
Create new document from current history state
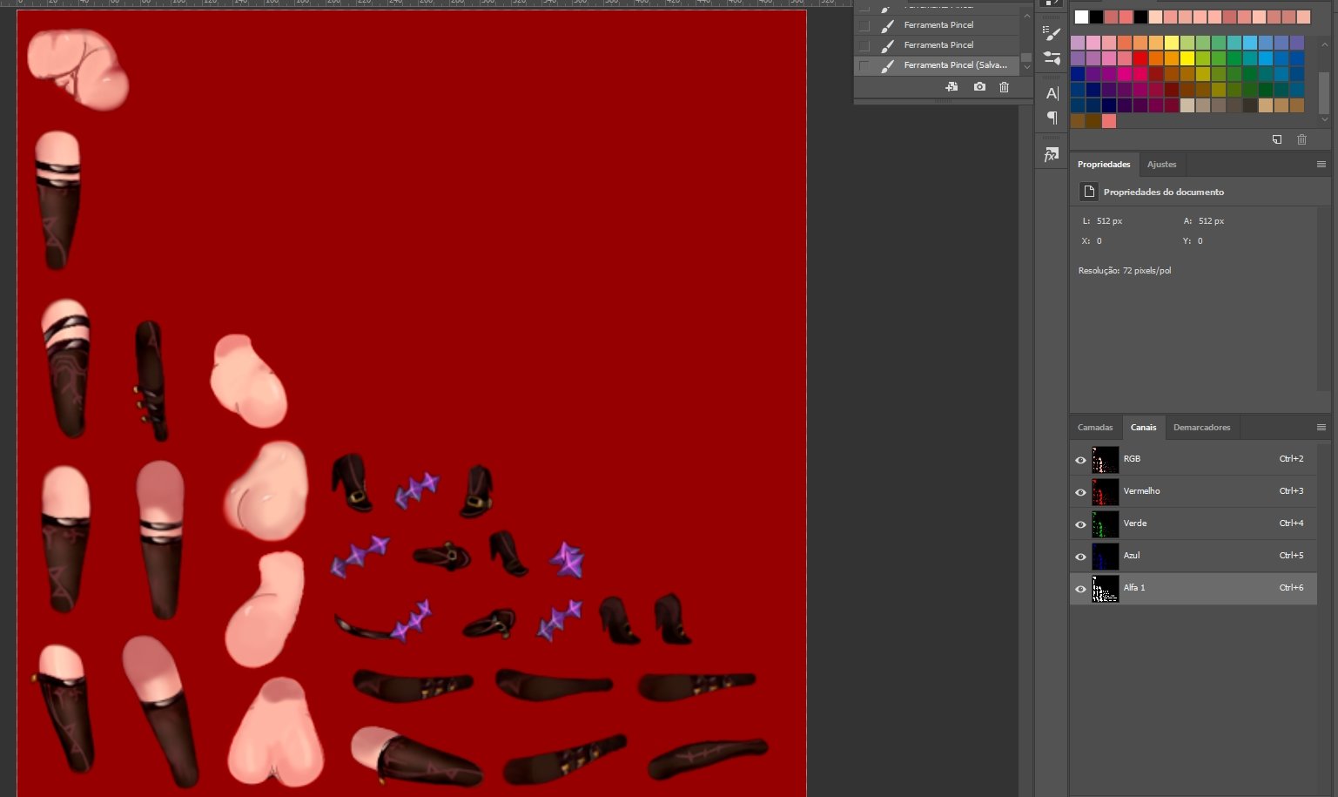(x=951, y=87)
